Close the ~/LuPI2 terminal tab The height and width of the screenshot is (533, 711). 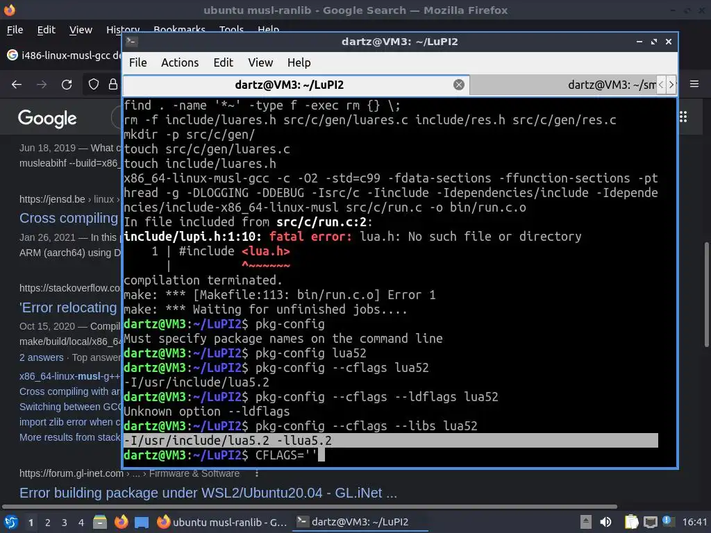(459, 85)
